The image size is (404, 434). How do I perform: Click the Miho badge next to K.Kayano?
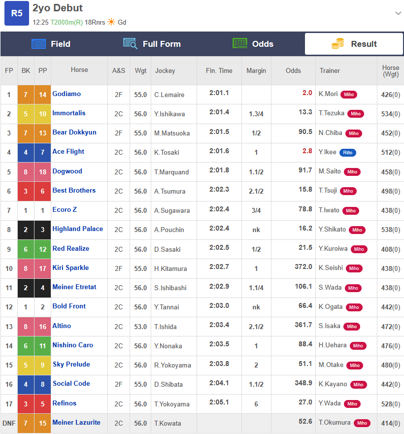pos(358,384)
